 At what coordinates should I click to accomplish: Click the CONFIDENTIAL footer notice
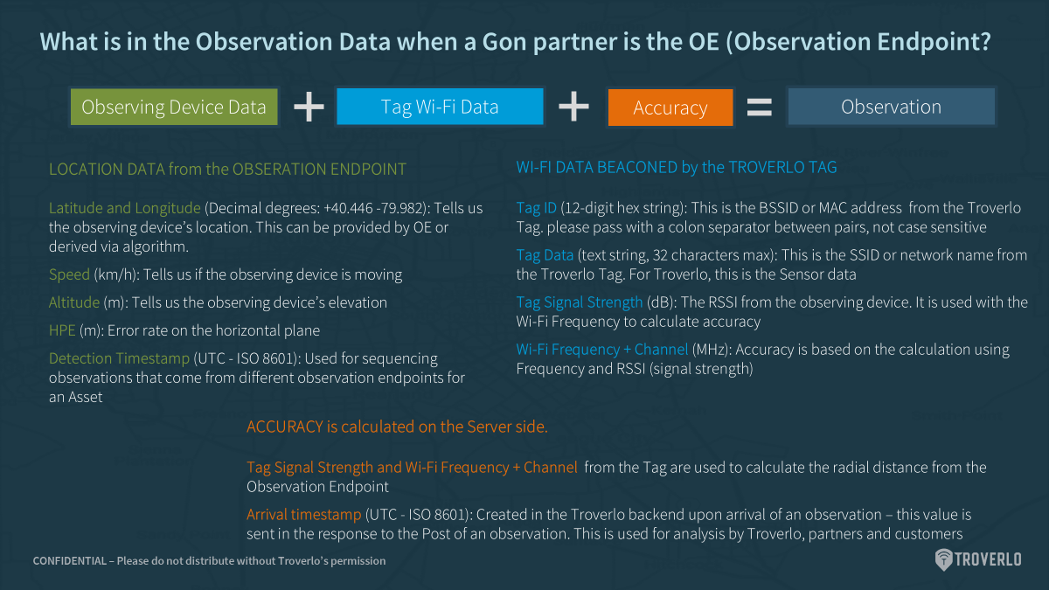tap(209, 560)
